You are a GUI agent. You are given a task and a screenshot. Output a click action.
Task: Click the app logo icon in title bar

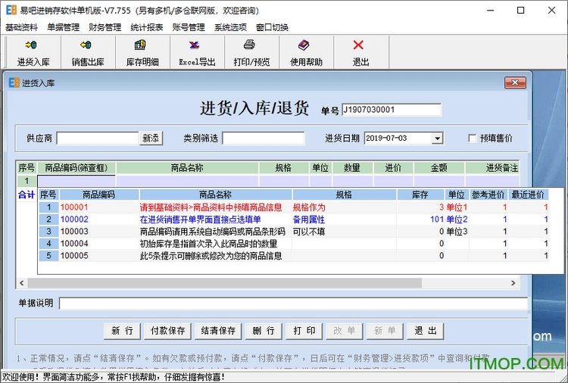[11, 10]
